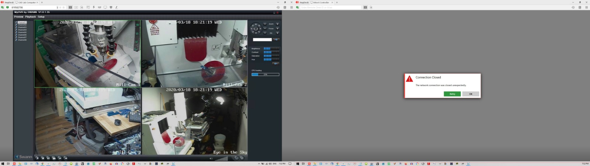This screenshot has height=166, width=590.
Task: Select the Mill-Cam 2 video feed
Action: tap(195, 53)
